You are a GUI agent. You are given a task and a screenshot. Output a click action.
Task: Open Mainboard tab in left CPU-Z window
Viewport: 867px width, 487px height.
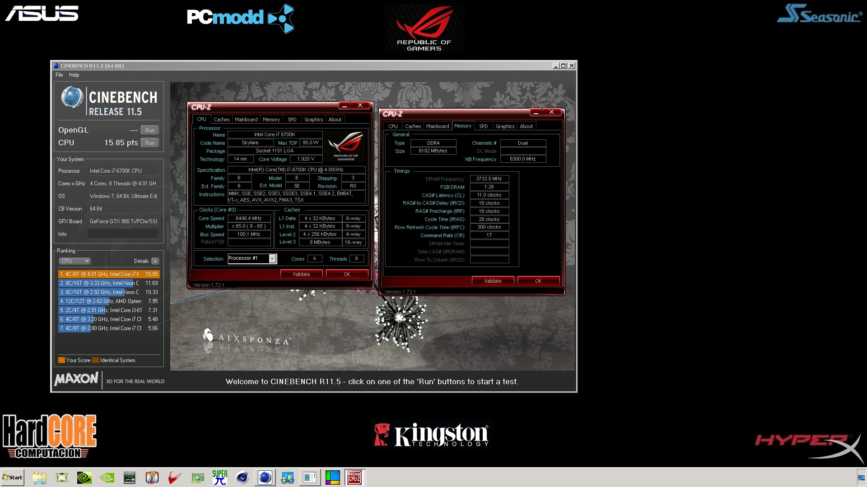246,119
